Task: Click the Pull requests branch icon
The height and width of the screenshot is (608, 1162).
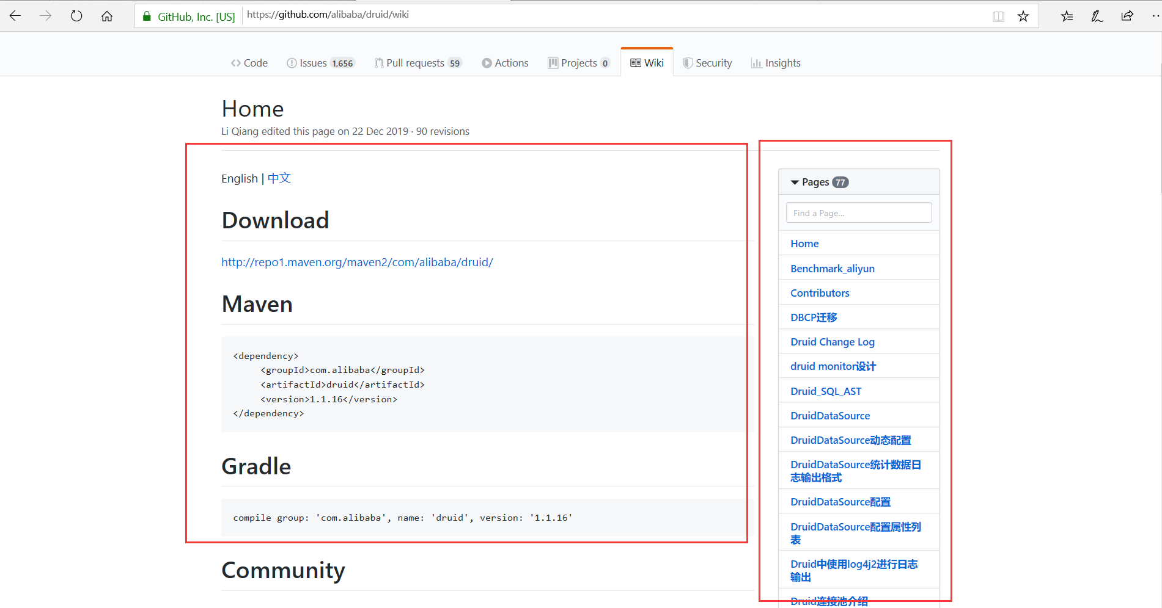Action: coord(379,62)
